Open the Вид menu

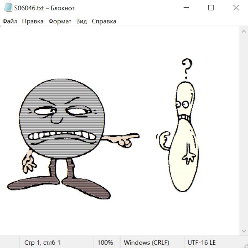pyautogui.click(x=82, y=21)
